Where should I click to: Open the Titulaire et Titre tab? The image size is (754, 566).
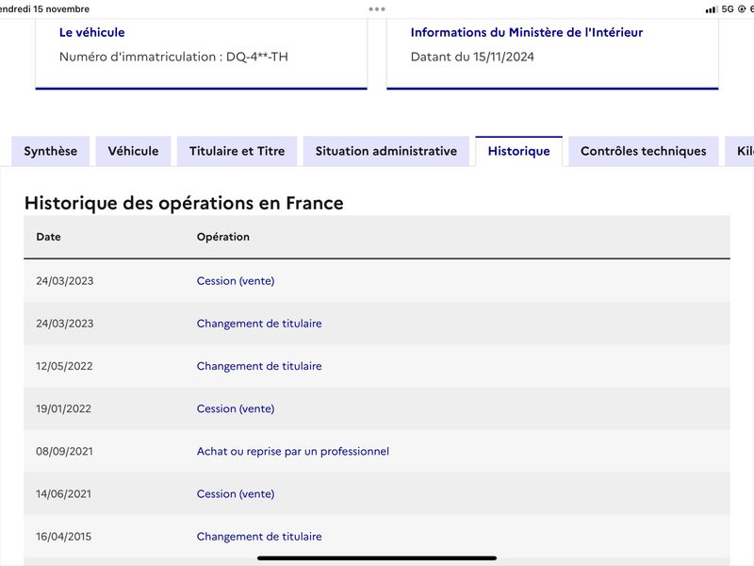click(238, 151)
